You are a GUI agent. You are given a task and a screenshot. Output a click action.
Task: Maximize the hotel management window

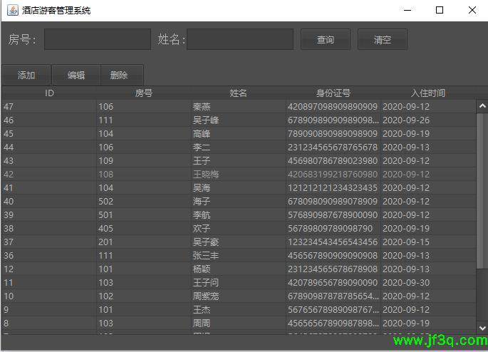(440, 11)
